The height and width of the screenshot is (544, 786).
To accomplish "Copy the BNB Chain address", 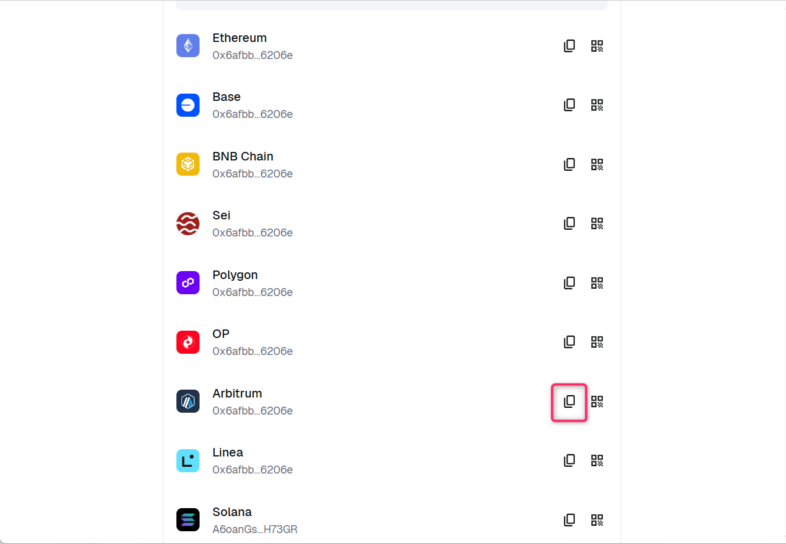I will [x=569, y=164].
